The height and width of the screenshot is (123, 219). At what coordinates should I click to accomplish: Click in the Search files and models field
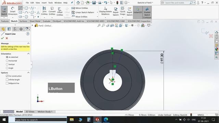[x=177, y=3]
